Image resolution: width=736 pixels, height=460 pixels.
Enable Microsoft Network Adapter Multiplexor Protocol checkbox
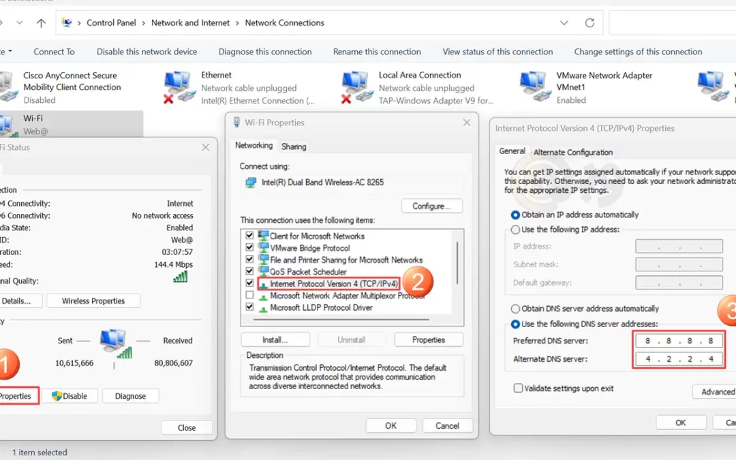(249, 296)
